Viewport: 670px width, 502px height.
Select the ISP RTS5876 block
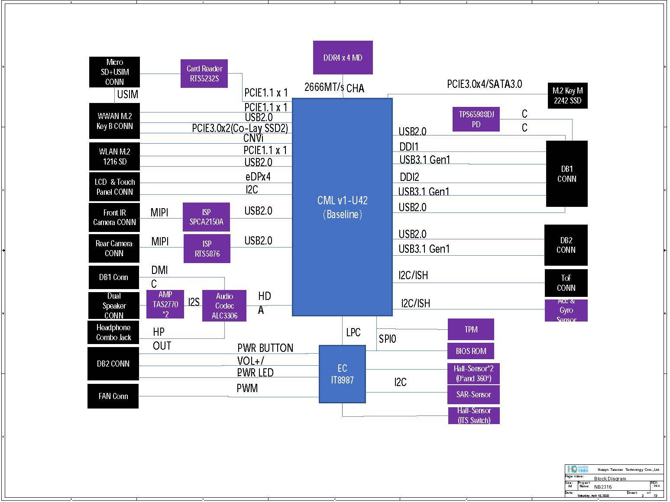[207, 248]
